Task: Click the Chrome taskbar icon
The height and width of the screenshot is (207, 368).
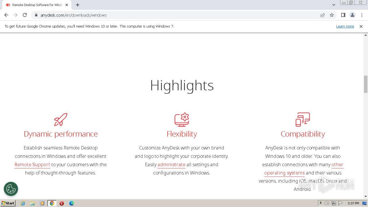Action: [x=52, y=203]
